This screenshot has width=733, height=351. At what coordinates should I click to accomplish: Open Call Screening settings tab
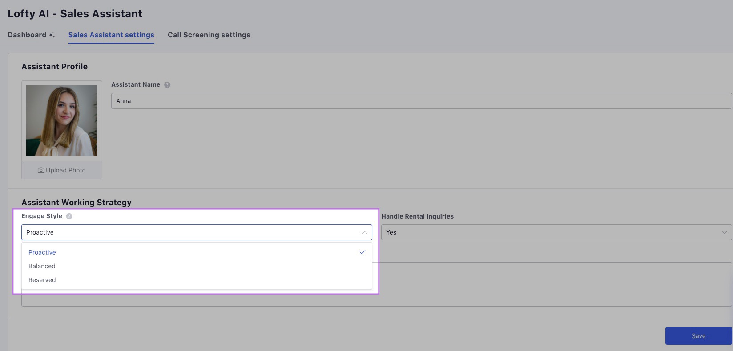209,35
